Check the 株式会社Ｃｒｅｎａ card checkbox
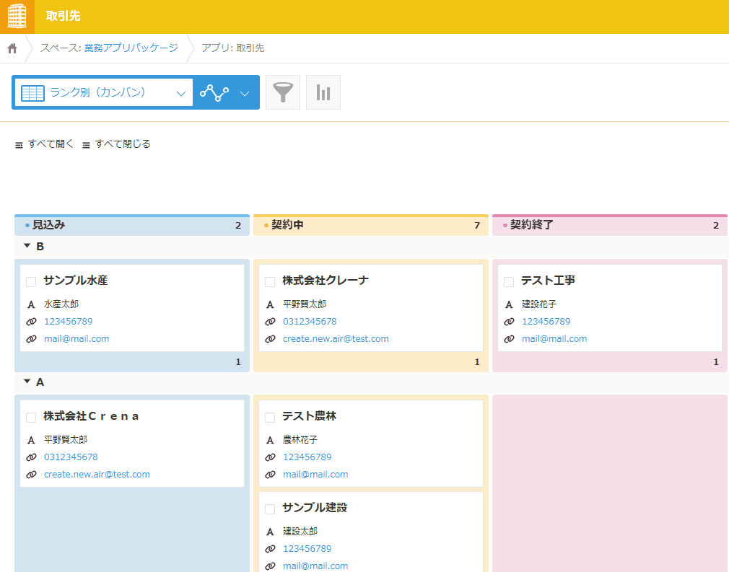 coord(31,417)
